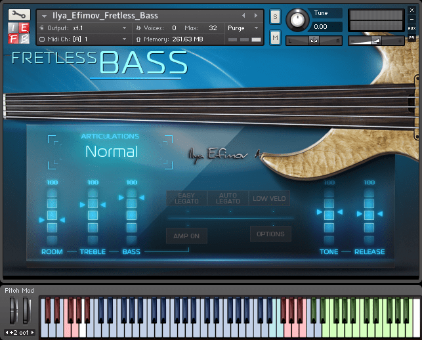The width and height of the screenshot is (422, 340).
Task: Adjust the Tune knob
Action: (x=297, y=20)
